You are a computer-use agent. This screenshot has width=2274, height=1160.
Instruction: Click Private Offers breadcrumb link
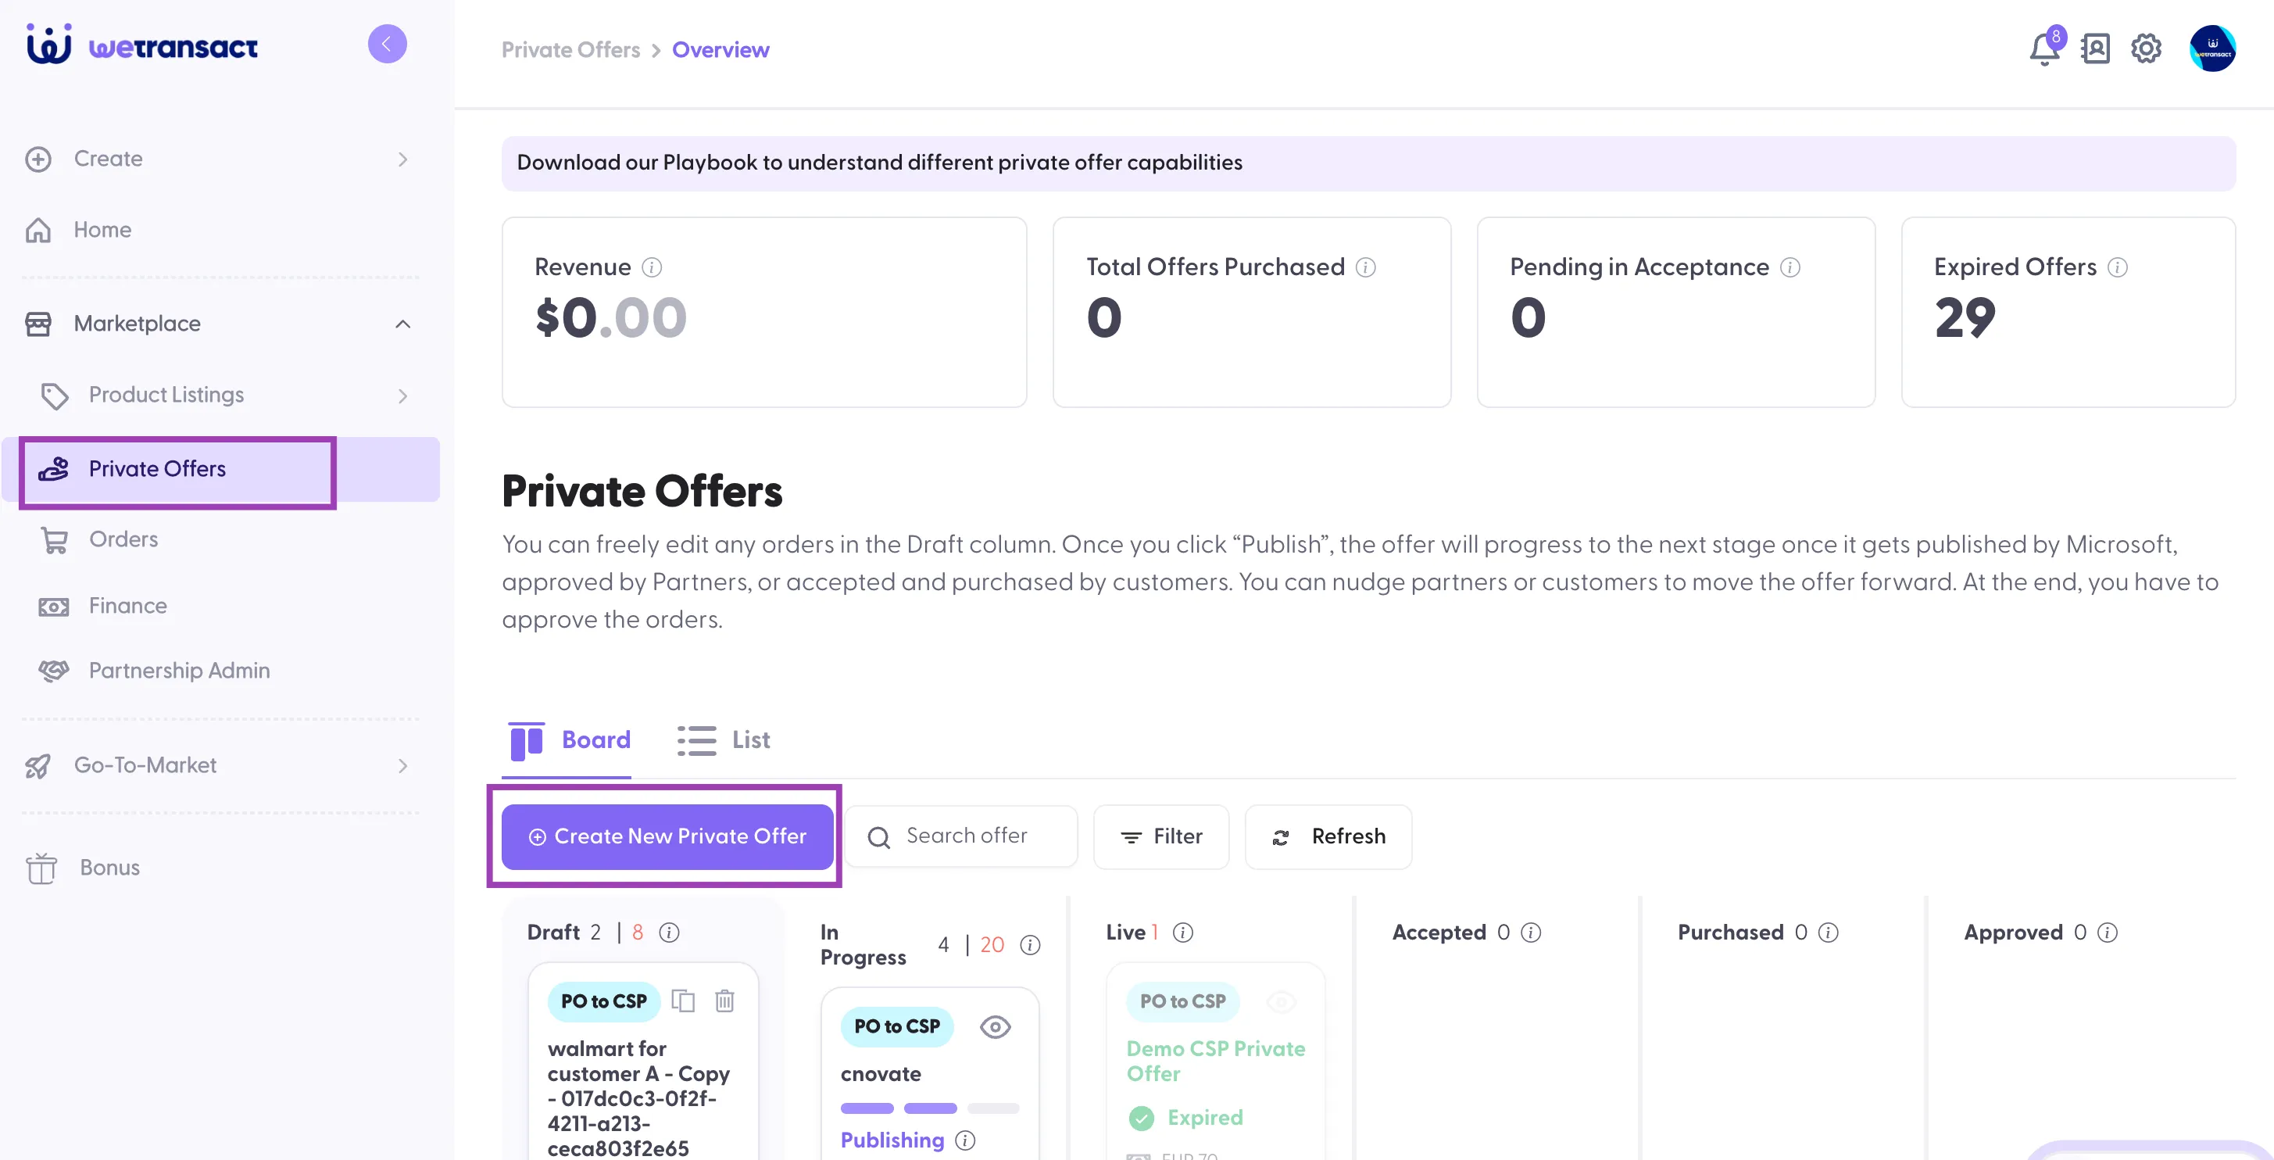[570, 49]
